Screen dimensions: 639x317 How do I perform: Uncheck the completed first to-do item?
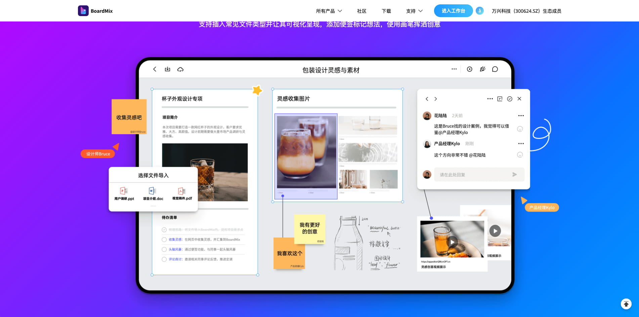tap(164, 230)
